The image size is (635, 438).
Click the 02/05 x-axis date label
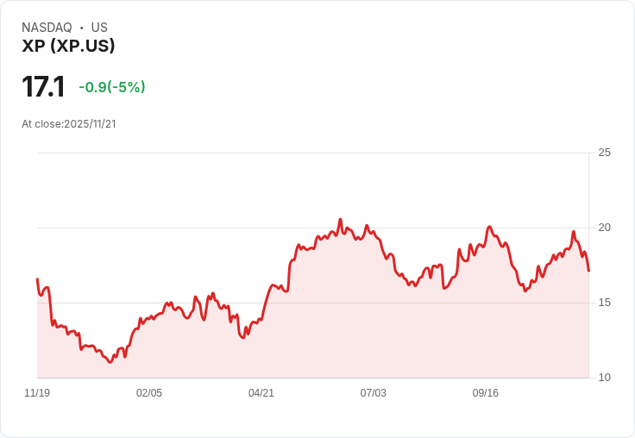(149, 393)
